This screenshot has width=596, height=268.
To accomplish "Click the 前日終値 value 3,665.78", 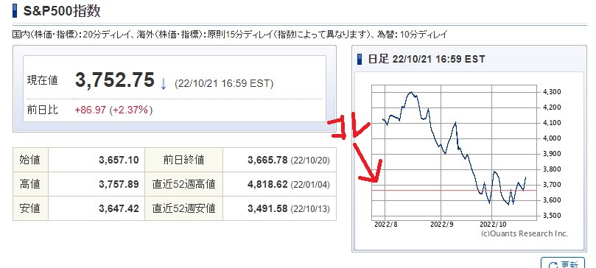I will pyautogui.click(x=267, y=160).
